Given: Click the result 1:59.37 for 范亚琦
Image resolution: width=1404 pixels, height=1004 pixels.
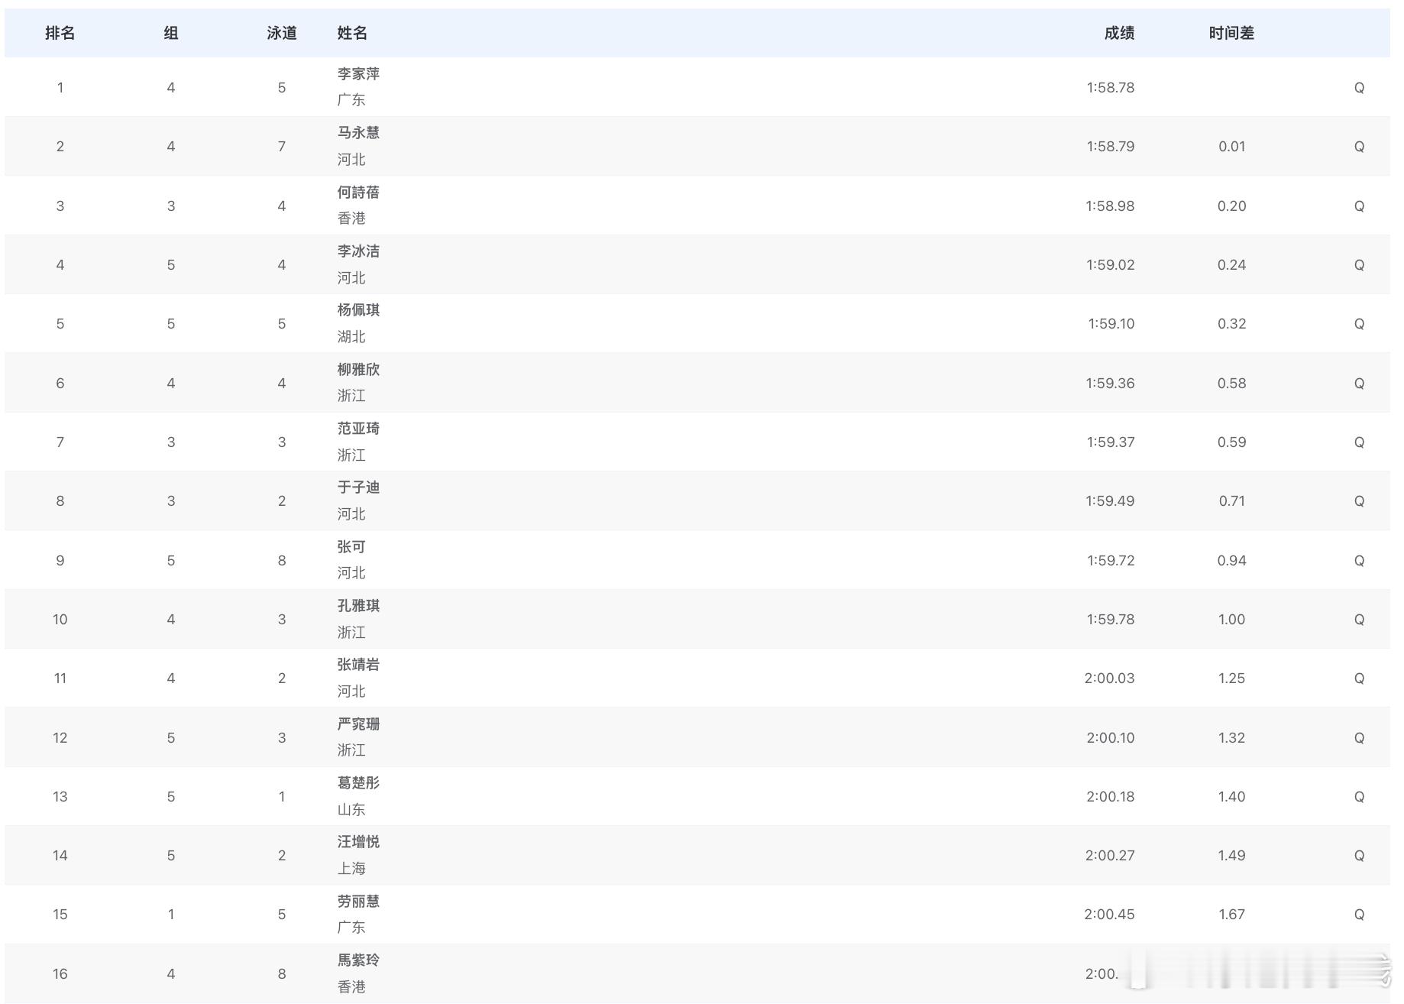Looking at the screenshot, I should click(1109, 442).
